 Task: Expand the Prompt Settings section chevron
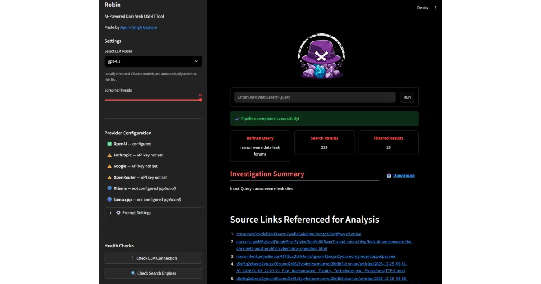tap(110, 213)
